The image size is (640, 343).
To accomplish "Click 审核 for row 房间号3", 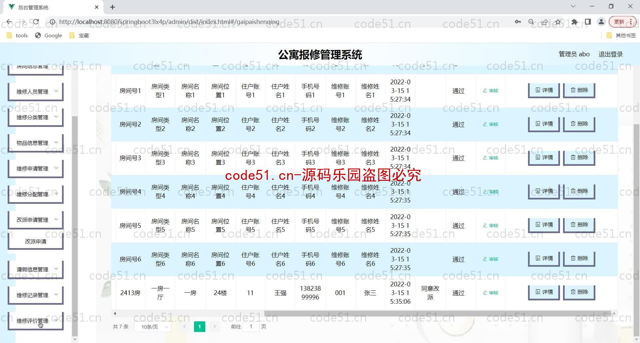I will pyautogui.click(x=491, y=158).
